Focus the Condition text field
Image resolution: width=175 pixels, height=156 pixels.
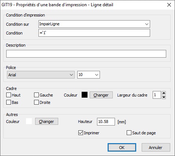pos(94,33)
